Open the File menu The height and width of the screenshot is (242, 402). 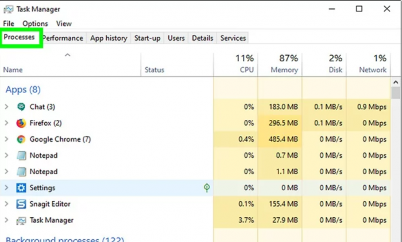9,24
